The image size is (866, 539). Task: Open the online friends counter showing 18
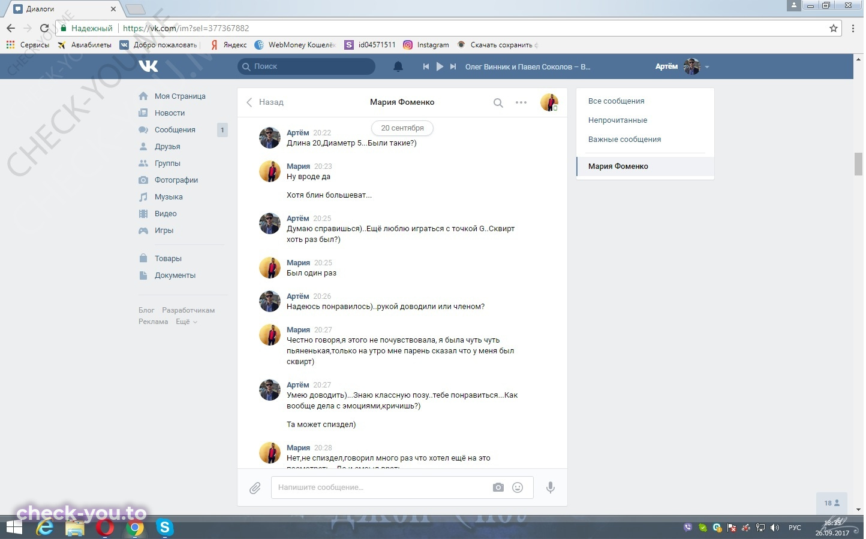[x=832, y=503]
